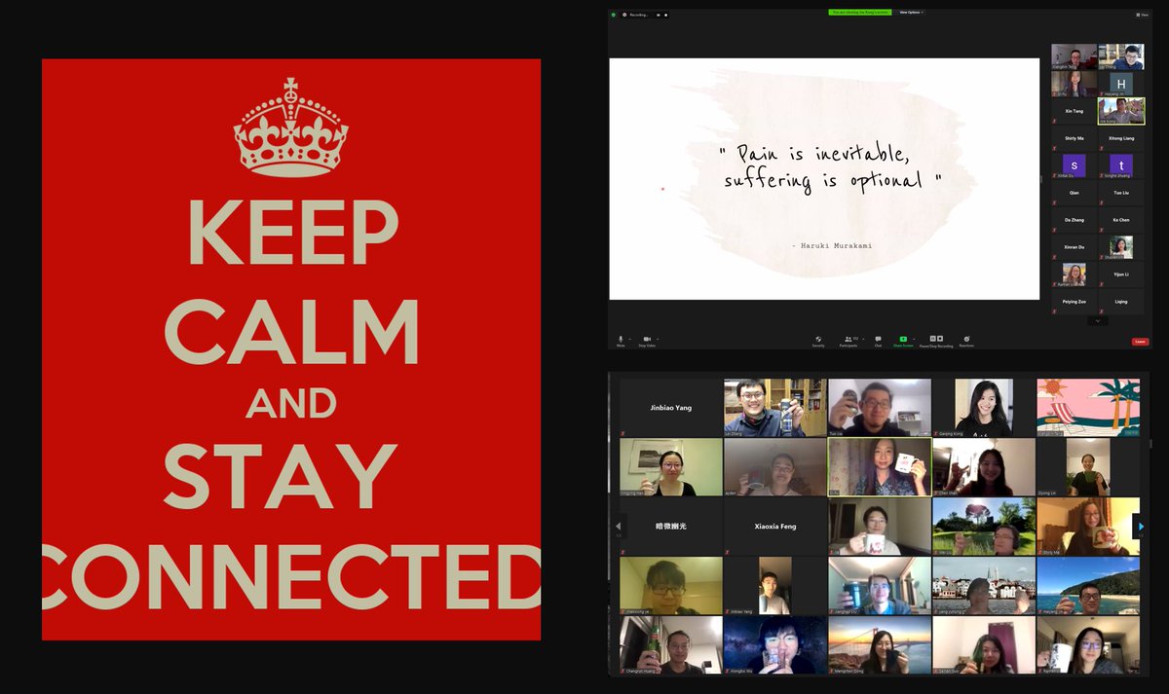This screenshot has height=694, width=1169.
Task: Open the View Options dropdown
Action: pos(911,13)
